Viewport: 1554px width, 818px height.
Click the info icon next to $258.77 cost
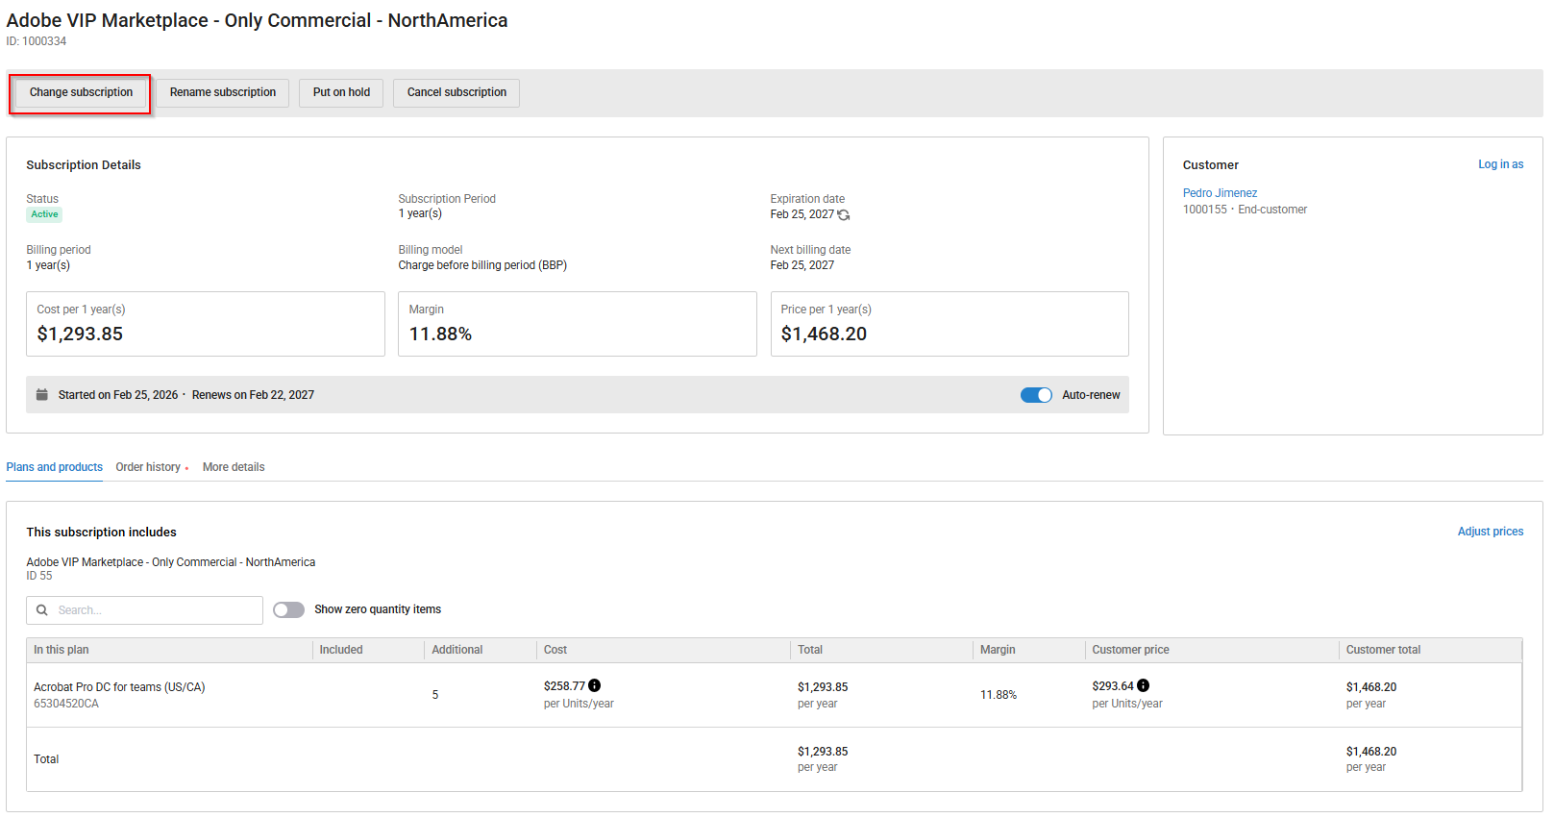pos(595,685)
